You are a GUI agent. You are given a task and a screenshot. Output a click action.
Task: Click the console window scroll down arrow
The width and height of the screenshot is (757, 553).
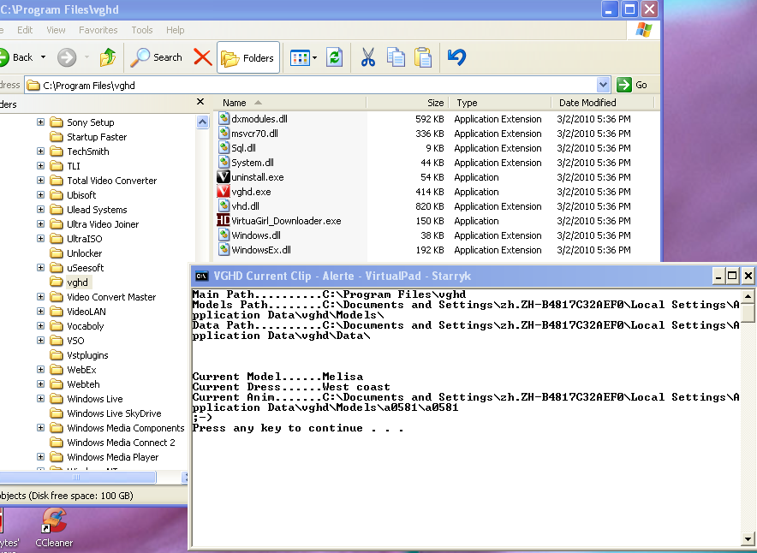tap(748, 538)
